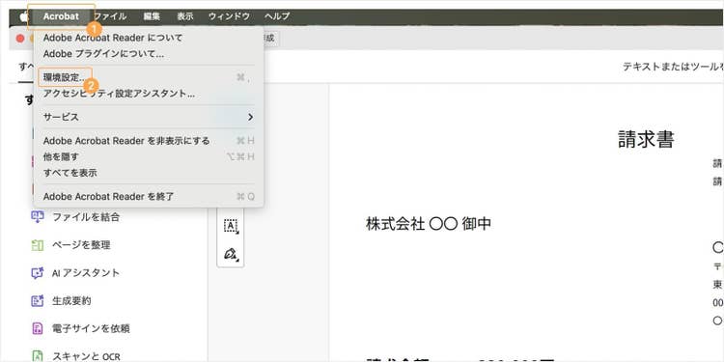The image size is (724, 362).
Task: Select Adobe Acrobat Reader について
Action: coord(149,38)
